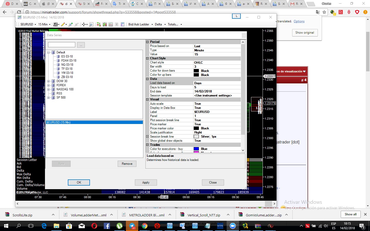Open the Bid/Ask Ladder dropdown
The height and width of the screenshot is (231, 370).
tap(141, 24)
